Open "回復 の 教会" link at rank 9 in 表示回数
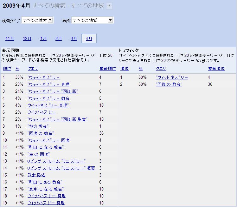The image size is (237, 208). (x=41, y=133)
